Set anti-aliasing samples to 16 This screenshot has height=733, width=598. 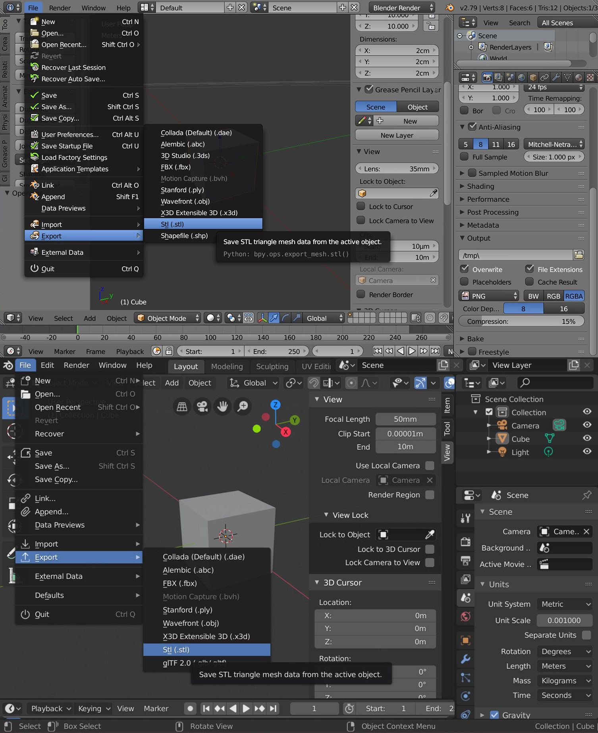click(511, 144)
